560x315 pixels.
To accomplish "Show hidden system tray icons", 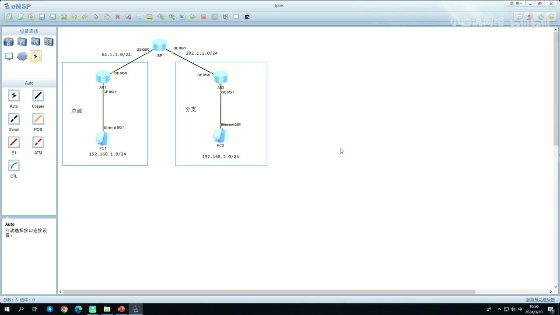I will 499,309.
